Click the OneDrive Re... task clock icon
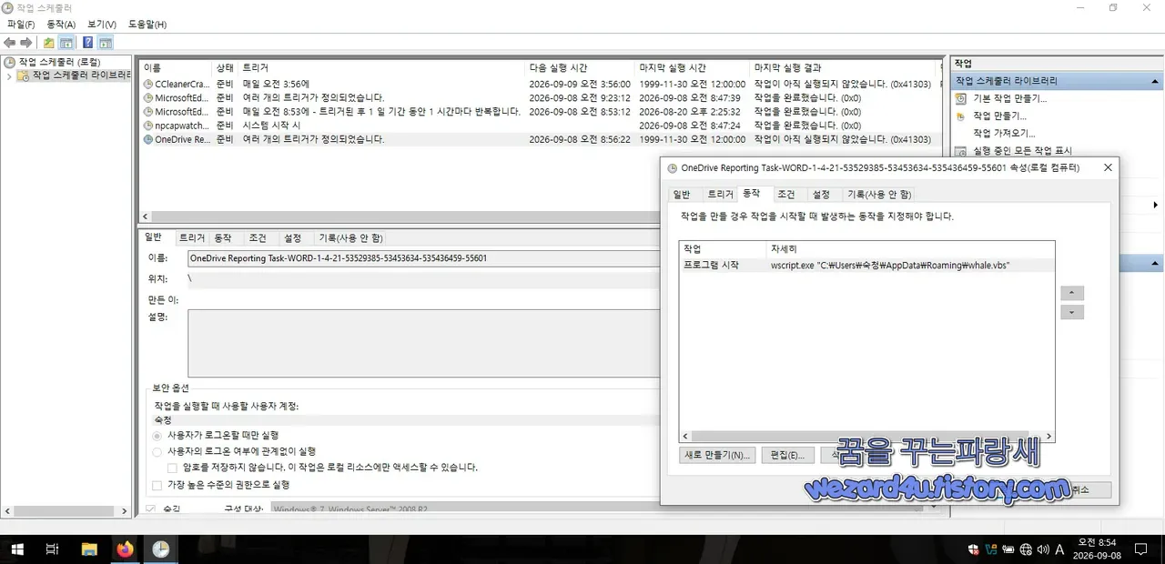This screenshot has width=1165, height=564. point(148,139)
